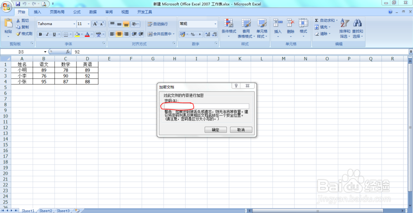Align text right
The image size is (413, 213).
click(x=126, y=34)
